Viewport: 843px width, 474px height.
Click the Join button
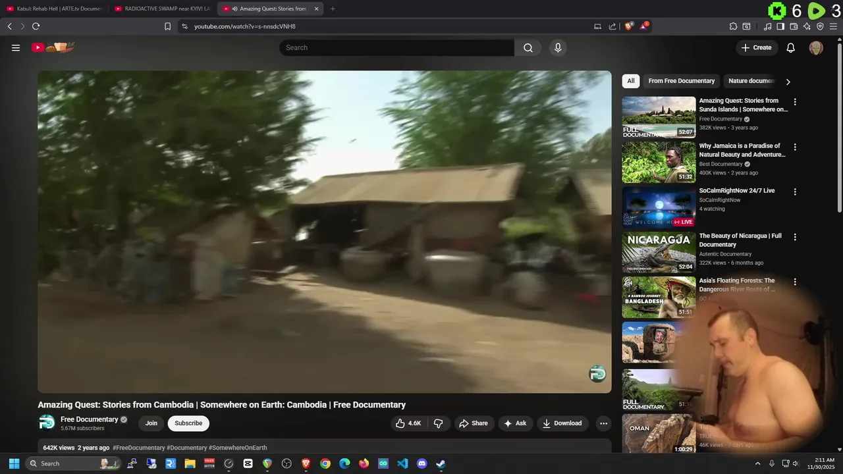point(151,423)
